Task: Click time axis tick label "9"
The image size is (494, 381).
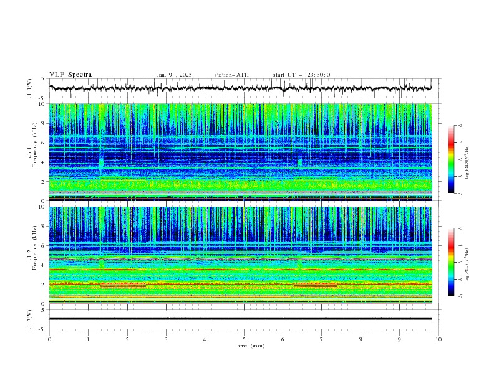Action: pos(399,339)
